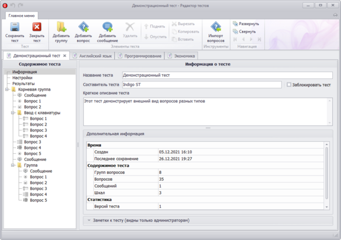Collapse the Ввод с клавиатуры folder
341x240 pixels.
point(13,113)
